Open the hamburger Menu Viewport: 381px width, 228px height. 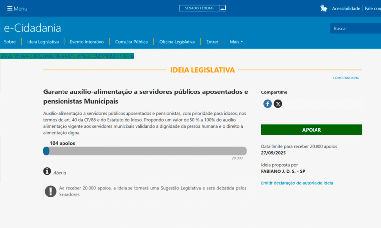(x=17, y=9)
